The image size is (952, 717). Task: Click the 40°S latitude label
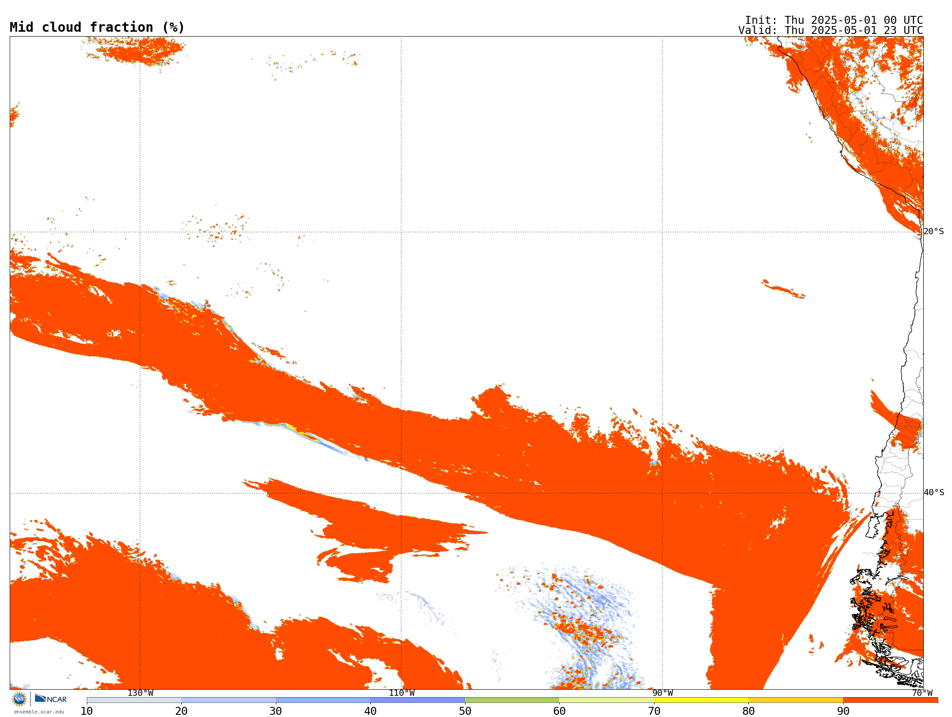934,493
